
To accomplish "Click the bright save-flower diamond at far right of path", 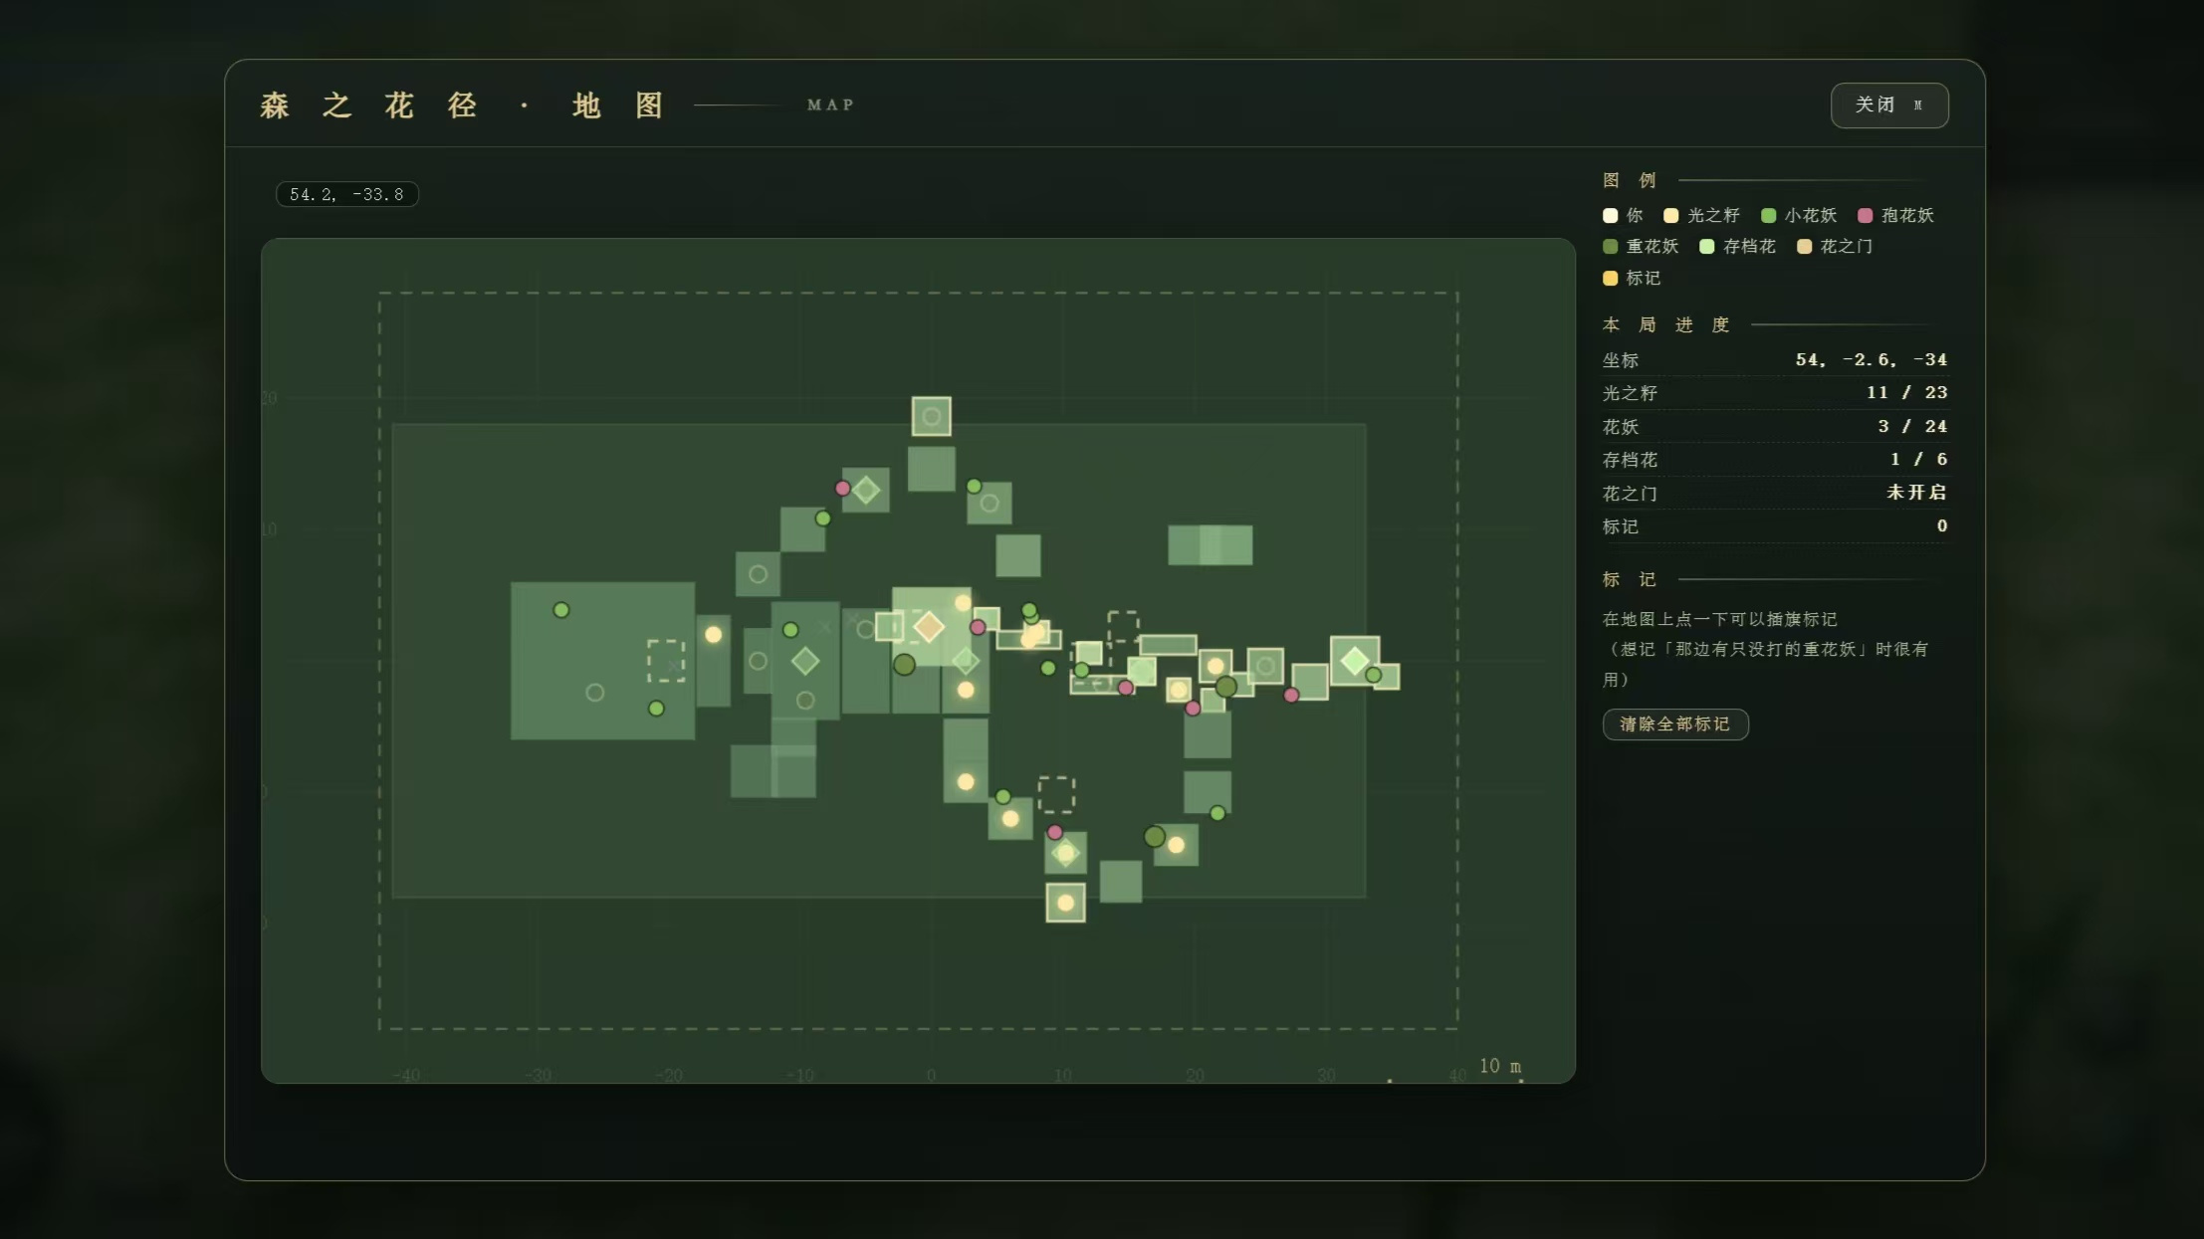I will click(x=1354, y=660).
